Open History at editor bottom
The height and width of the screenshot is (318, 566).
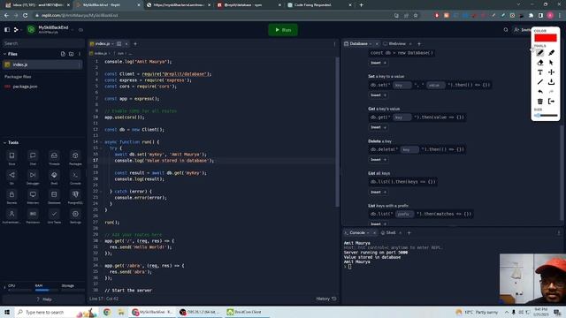coord(326,299)
